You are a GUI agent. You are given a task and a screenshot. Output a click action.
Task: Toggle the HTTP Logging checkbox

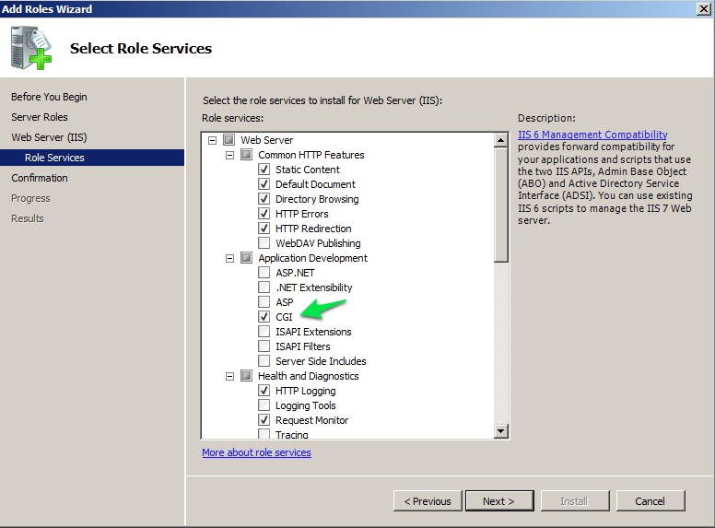[264, 391]
